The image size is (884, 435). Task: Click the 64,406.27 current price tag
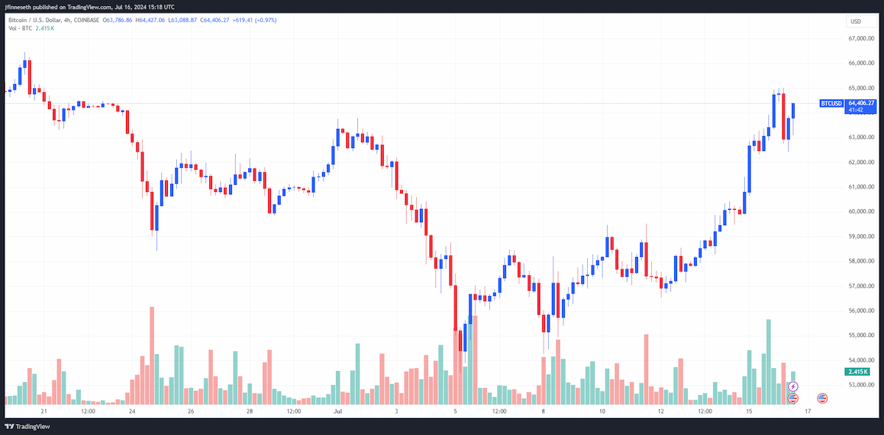tap(860, 103)
